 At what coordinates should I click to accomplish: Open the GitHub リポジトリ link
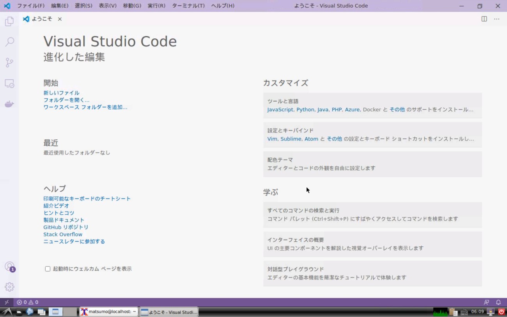tap(66, 227)
